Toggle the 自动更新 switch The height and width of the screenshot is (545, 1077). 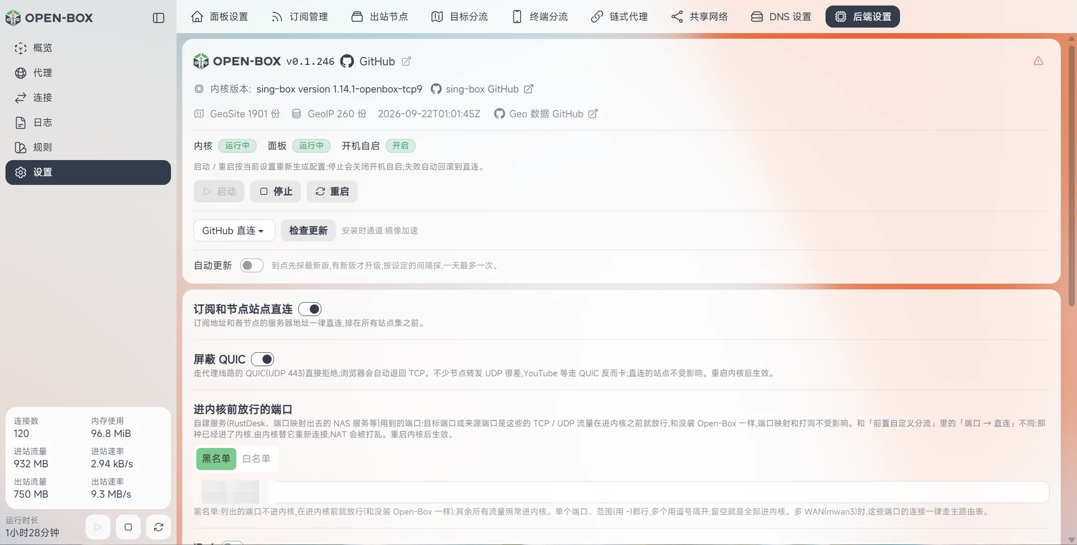click(251, 265)
